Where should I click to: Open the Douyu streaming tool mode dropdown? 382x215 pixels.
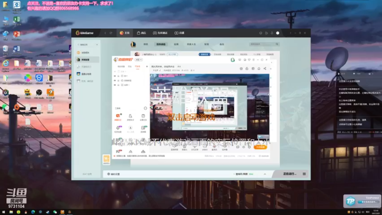click(x=138, y=60)
